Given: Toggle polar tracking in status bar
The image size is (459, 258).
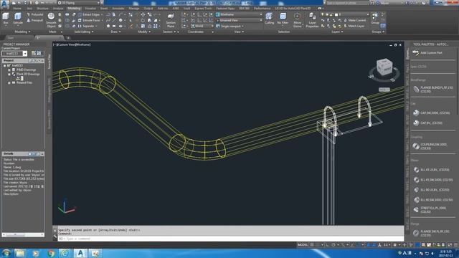Looking at the screenshot, I should click(x=333, y=245).
